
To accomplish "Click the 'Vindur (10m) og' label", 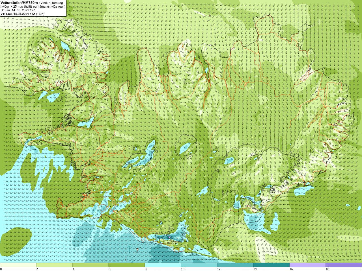I will (52, 3).
